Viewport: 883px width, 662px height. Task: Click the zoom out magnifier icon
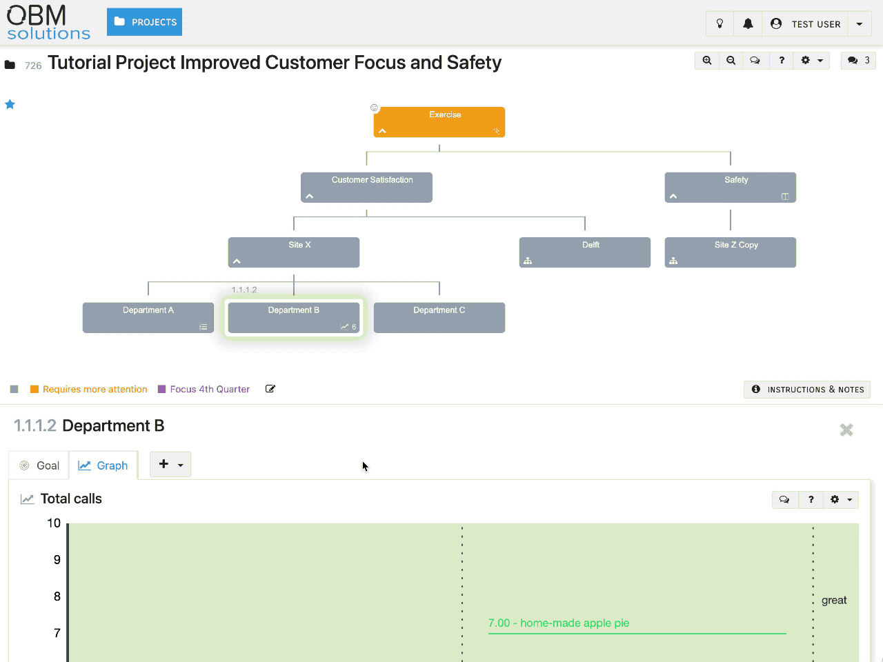731,61
